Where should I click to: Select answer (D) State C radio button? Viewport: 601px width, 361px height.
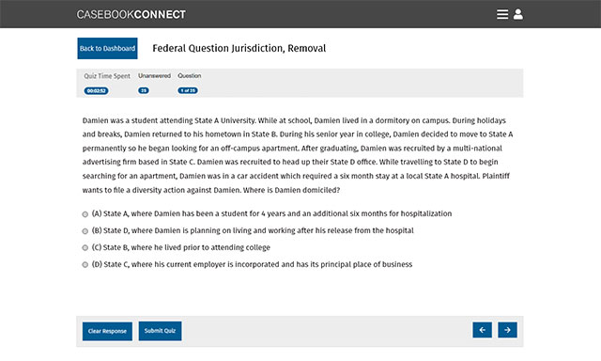85,265
